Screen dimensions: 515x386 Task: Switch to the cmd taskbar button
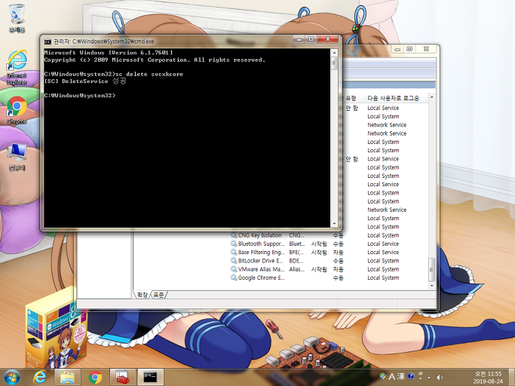(150, 377)
